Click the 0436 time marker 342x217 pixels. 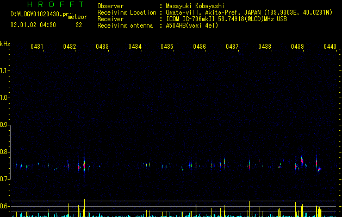(x=200, y=47)
